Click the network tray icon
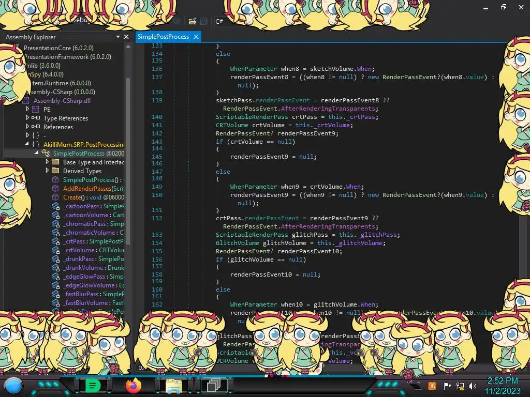This screenshot has height=397, width=530. (x=460, y=386)
